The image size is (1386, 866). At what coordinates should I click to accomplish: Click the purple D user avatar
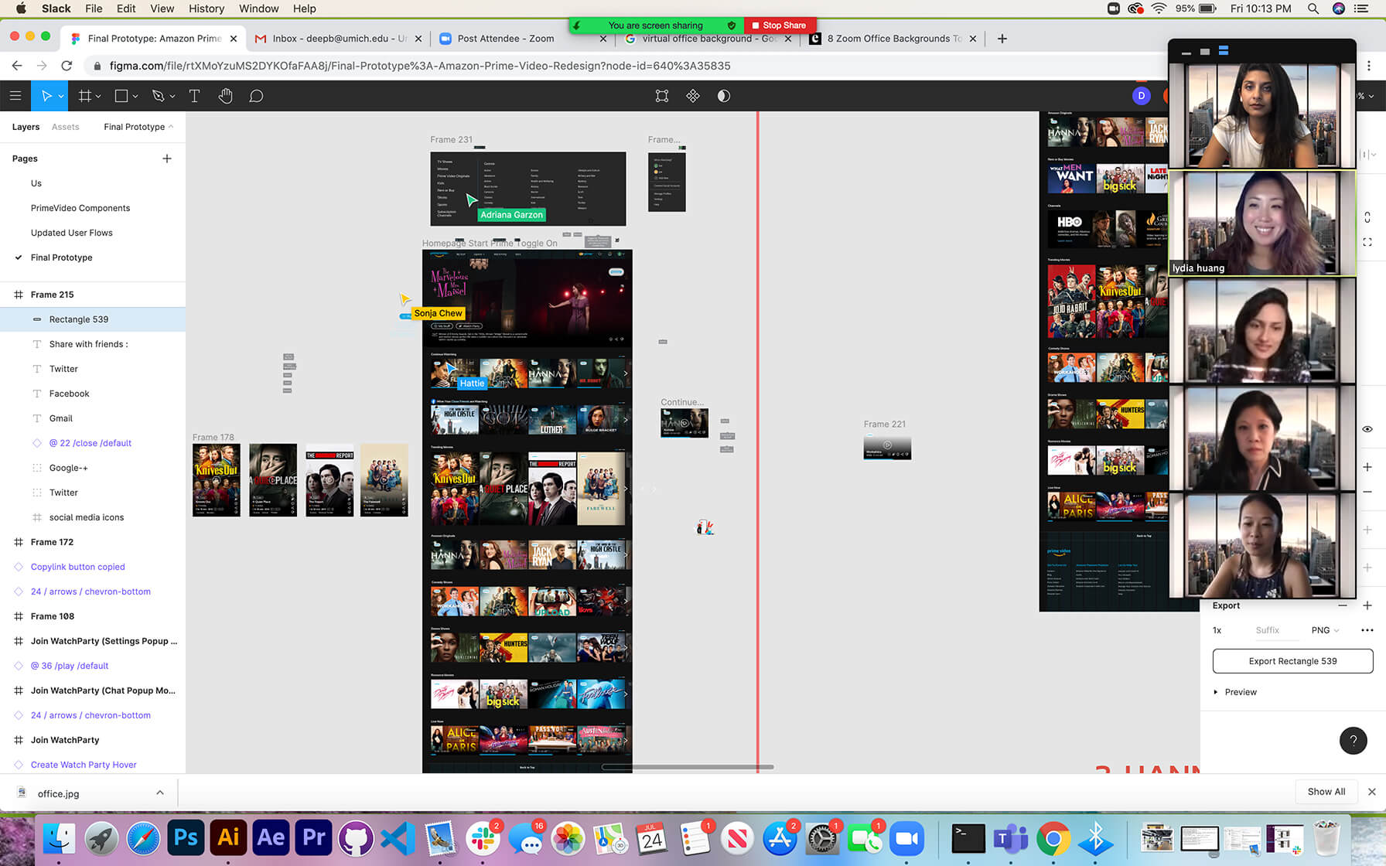(1142, 96)
